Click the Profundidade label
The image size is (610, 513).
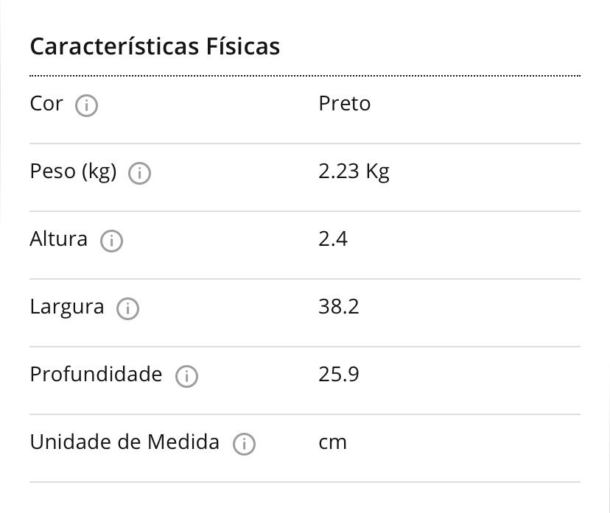pos(96,375)
